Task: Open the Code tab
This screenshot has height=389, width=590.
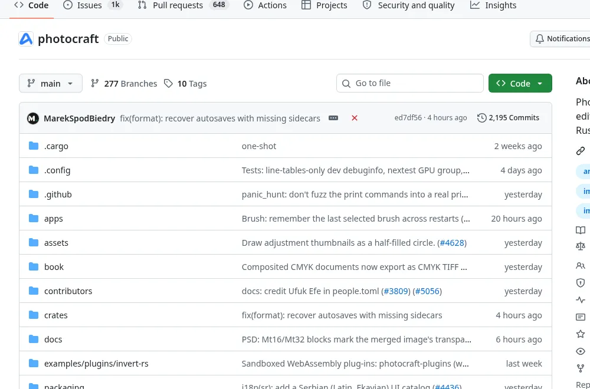Action: coord(31,6)
